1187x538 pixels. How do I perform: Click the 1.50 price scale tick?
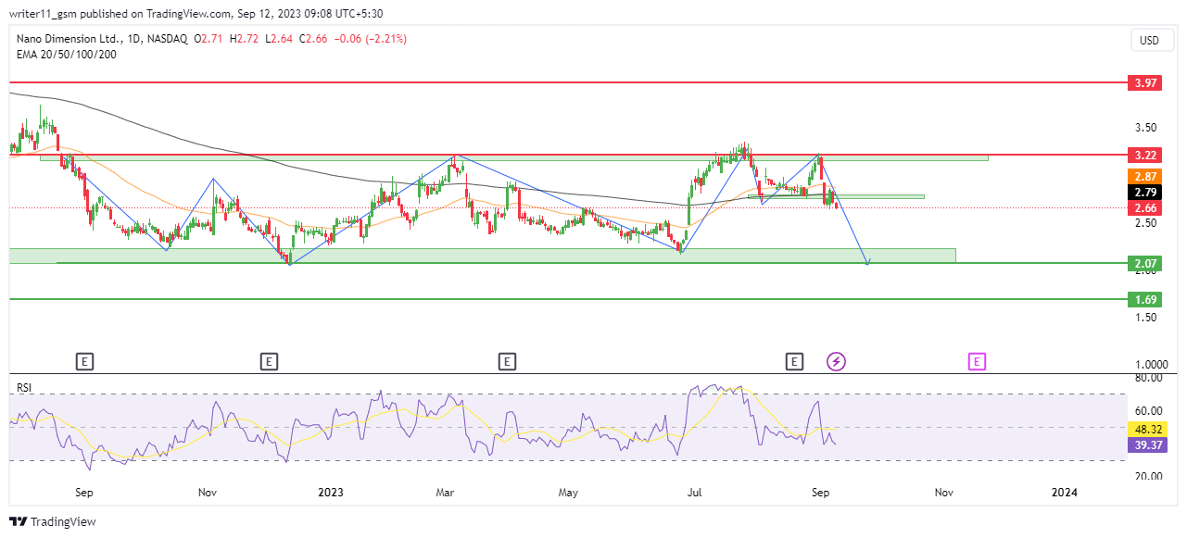[x=1144, y=318]
